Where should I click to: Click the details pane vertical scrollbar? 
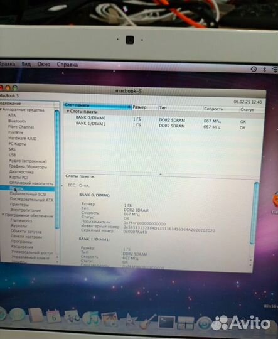click(255, 213)
